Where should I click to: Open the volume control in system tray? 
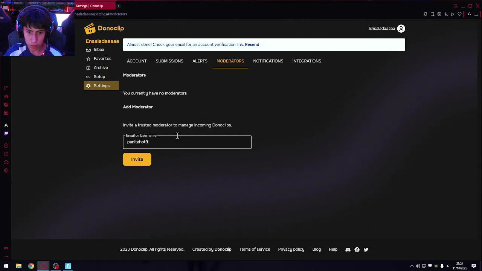[x=418, y=266]
